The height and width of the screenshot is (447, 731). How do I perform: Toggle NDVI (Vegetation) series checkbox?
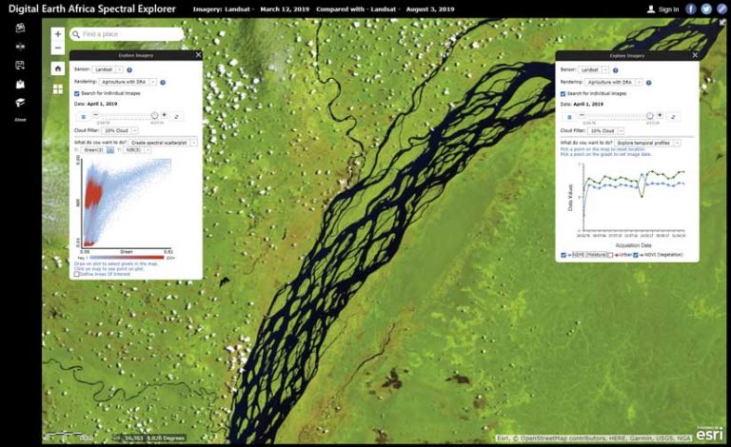tap(636, 255)
